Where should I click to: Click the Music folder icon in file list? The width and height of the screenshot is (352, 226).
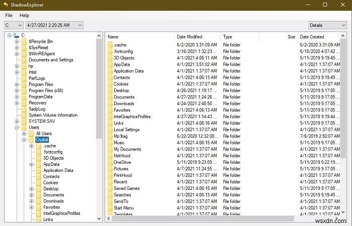tap(110, 143)
